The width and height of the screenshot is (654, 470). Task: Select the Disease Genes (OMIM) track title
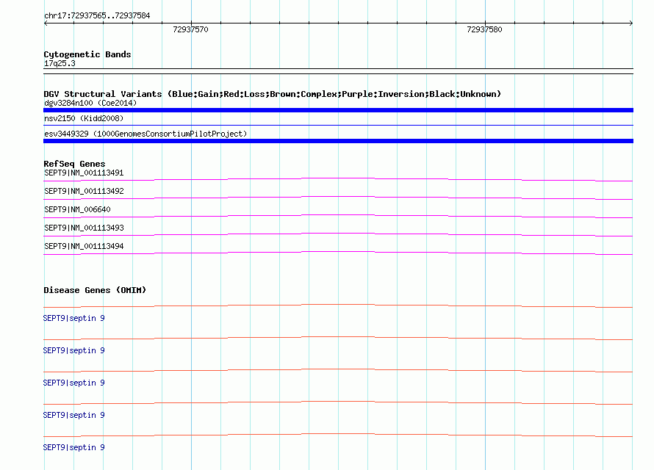[95, 290]
